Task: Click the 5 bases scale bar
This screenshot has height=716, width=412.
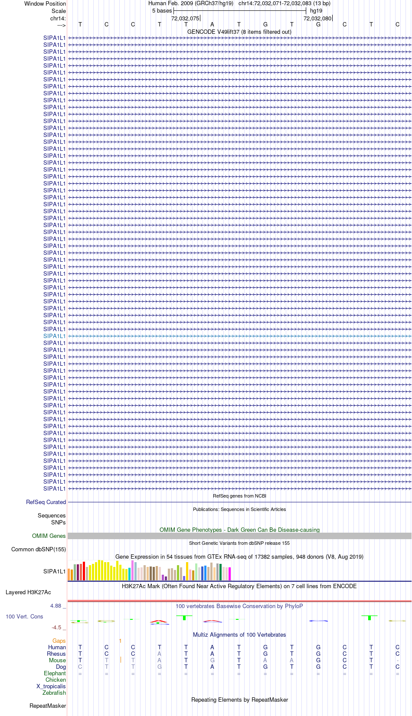Action: click(240, 11)
